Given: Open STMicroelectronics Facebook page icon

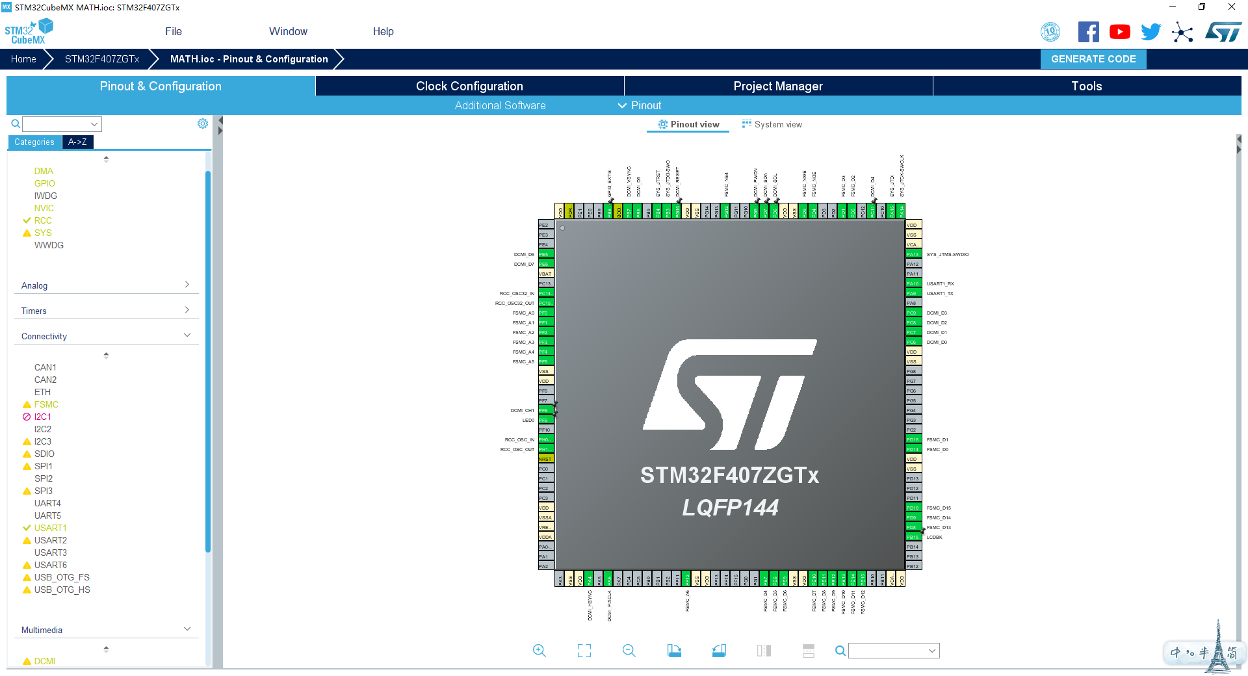Looking at the screenshot, I should pyautogui.click(x=1089, y=31).
